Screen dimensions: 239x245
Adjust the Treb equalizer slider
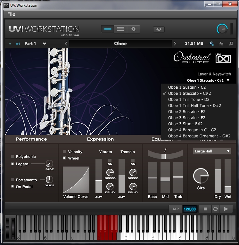tap(178, 177)
